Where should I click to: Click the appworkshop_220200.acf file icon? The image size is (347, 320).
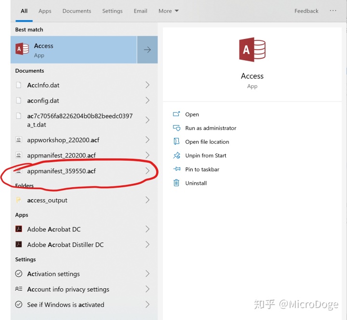[x=19, y=140]
